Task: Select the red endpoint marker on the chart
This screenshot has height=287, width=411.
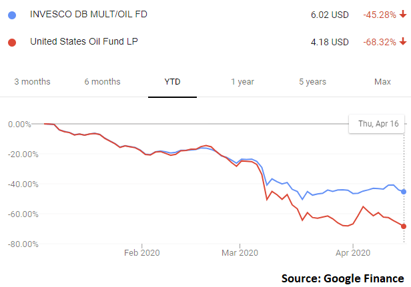Action: click(x=404, y=226)
